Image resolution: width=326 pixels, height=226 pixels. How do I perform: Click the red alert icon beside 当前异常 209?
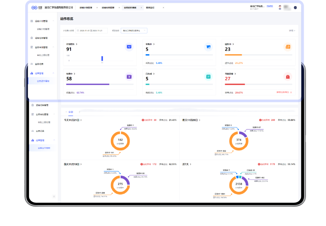click(260, 120)
